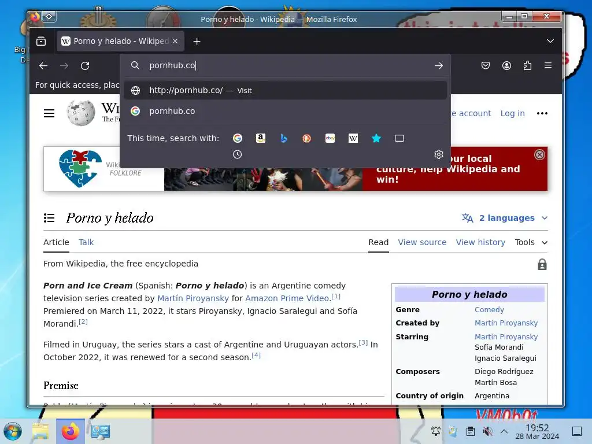
Task: Search history using clock icon
Action: [238, 154]
